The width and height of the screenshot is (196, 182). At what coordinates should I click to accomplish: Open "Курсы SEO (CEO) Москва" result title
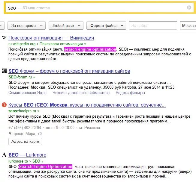[x=87, y=105]
